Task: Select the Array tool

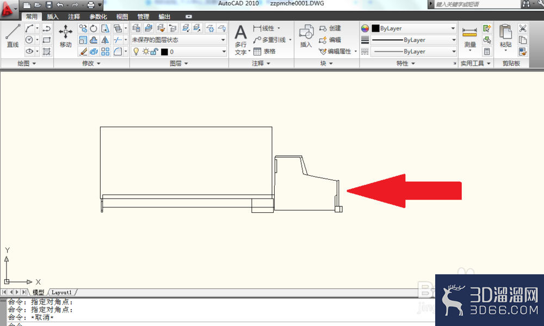Action: point(105,51)
